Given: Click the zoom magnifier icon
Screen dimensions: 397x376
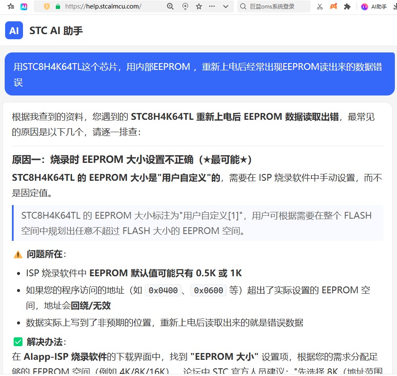Looking at the screenshot, I should (x=170, y=6).
